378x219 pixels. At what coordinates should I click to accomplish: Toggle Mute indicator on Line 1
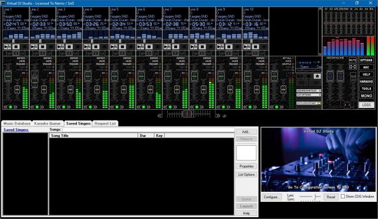(27, 61)
